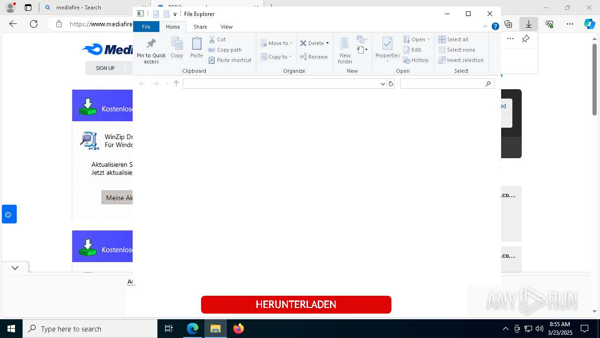Click Copy path in ribbon
Screen dimensions: 600x338
[x=225, y=50]
